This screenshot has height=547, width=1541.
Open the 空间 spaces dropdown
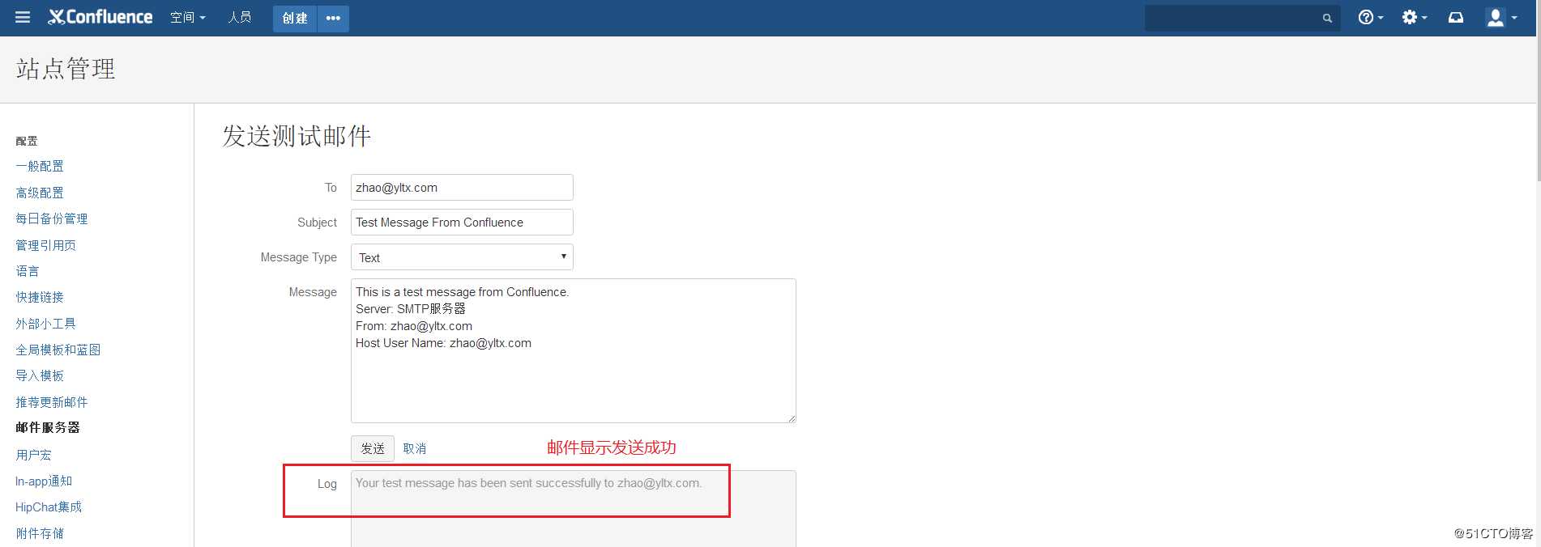pyautogui.click(x=187, y=17)
